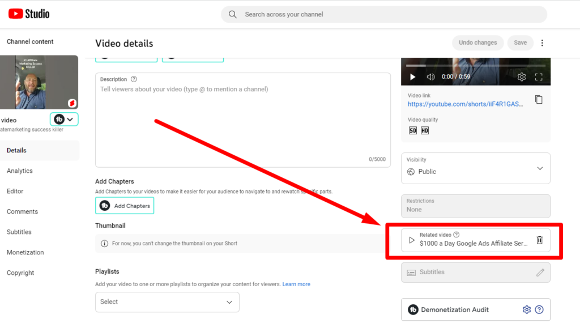Mute the video preview volume

coord(430,77)
